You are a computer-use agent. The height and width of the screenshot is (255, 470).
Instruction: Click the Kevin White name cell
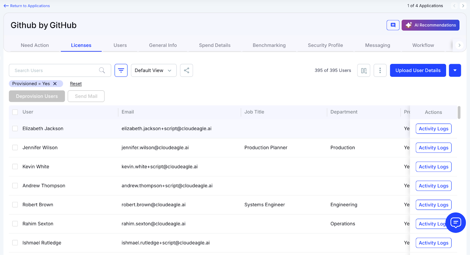[x=36, y=167]
